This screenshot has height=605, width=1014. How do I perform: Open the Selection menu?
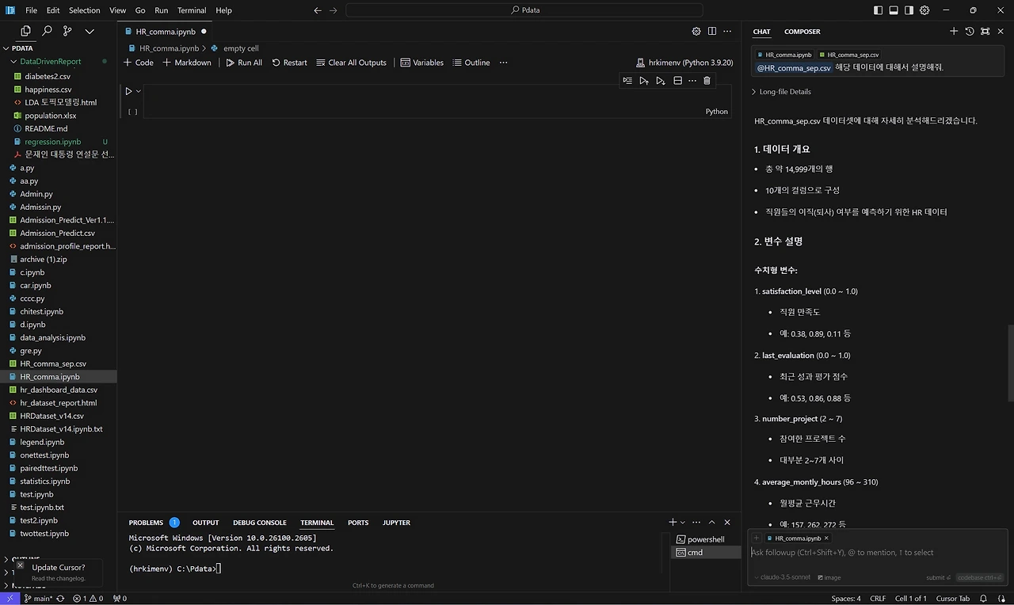[x=84, y=10]
